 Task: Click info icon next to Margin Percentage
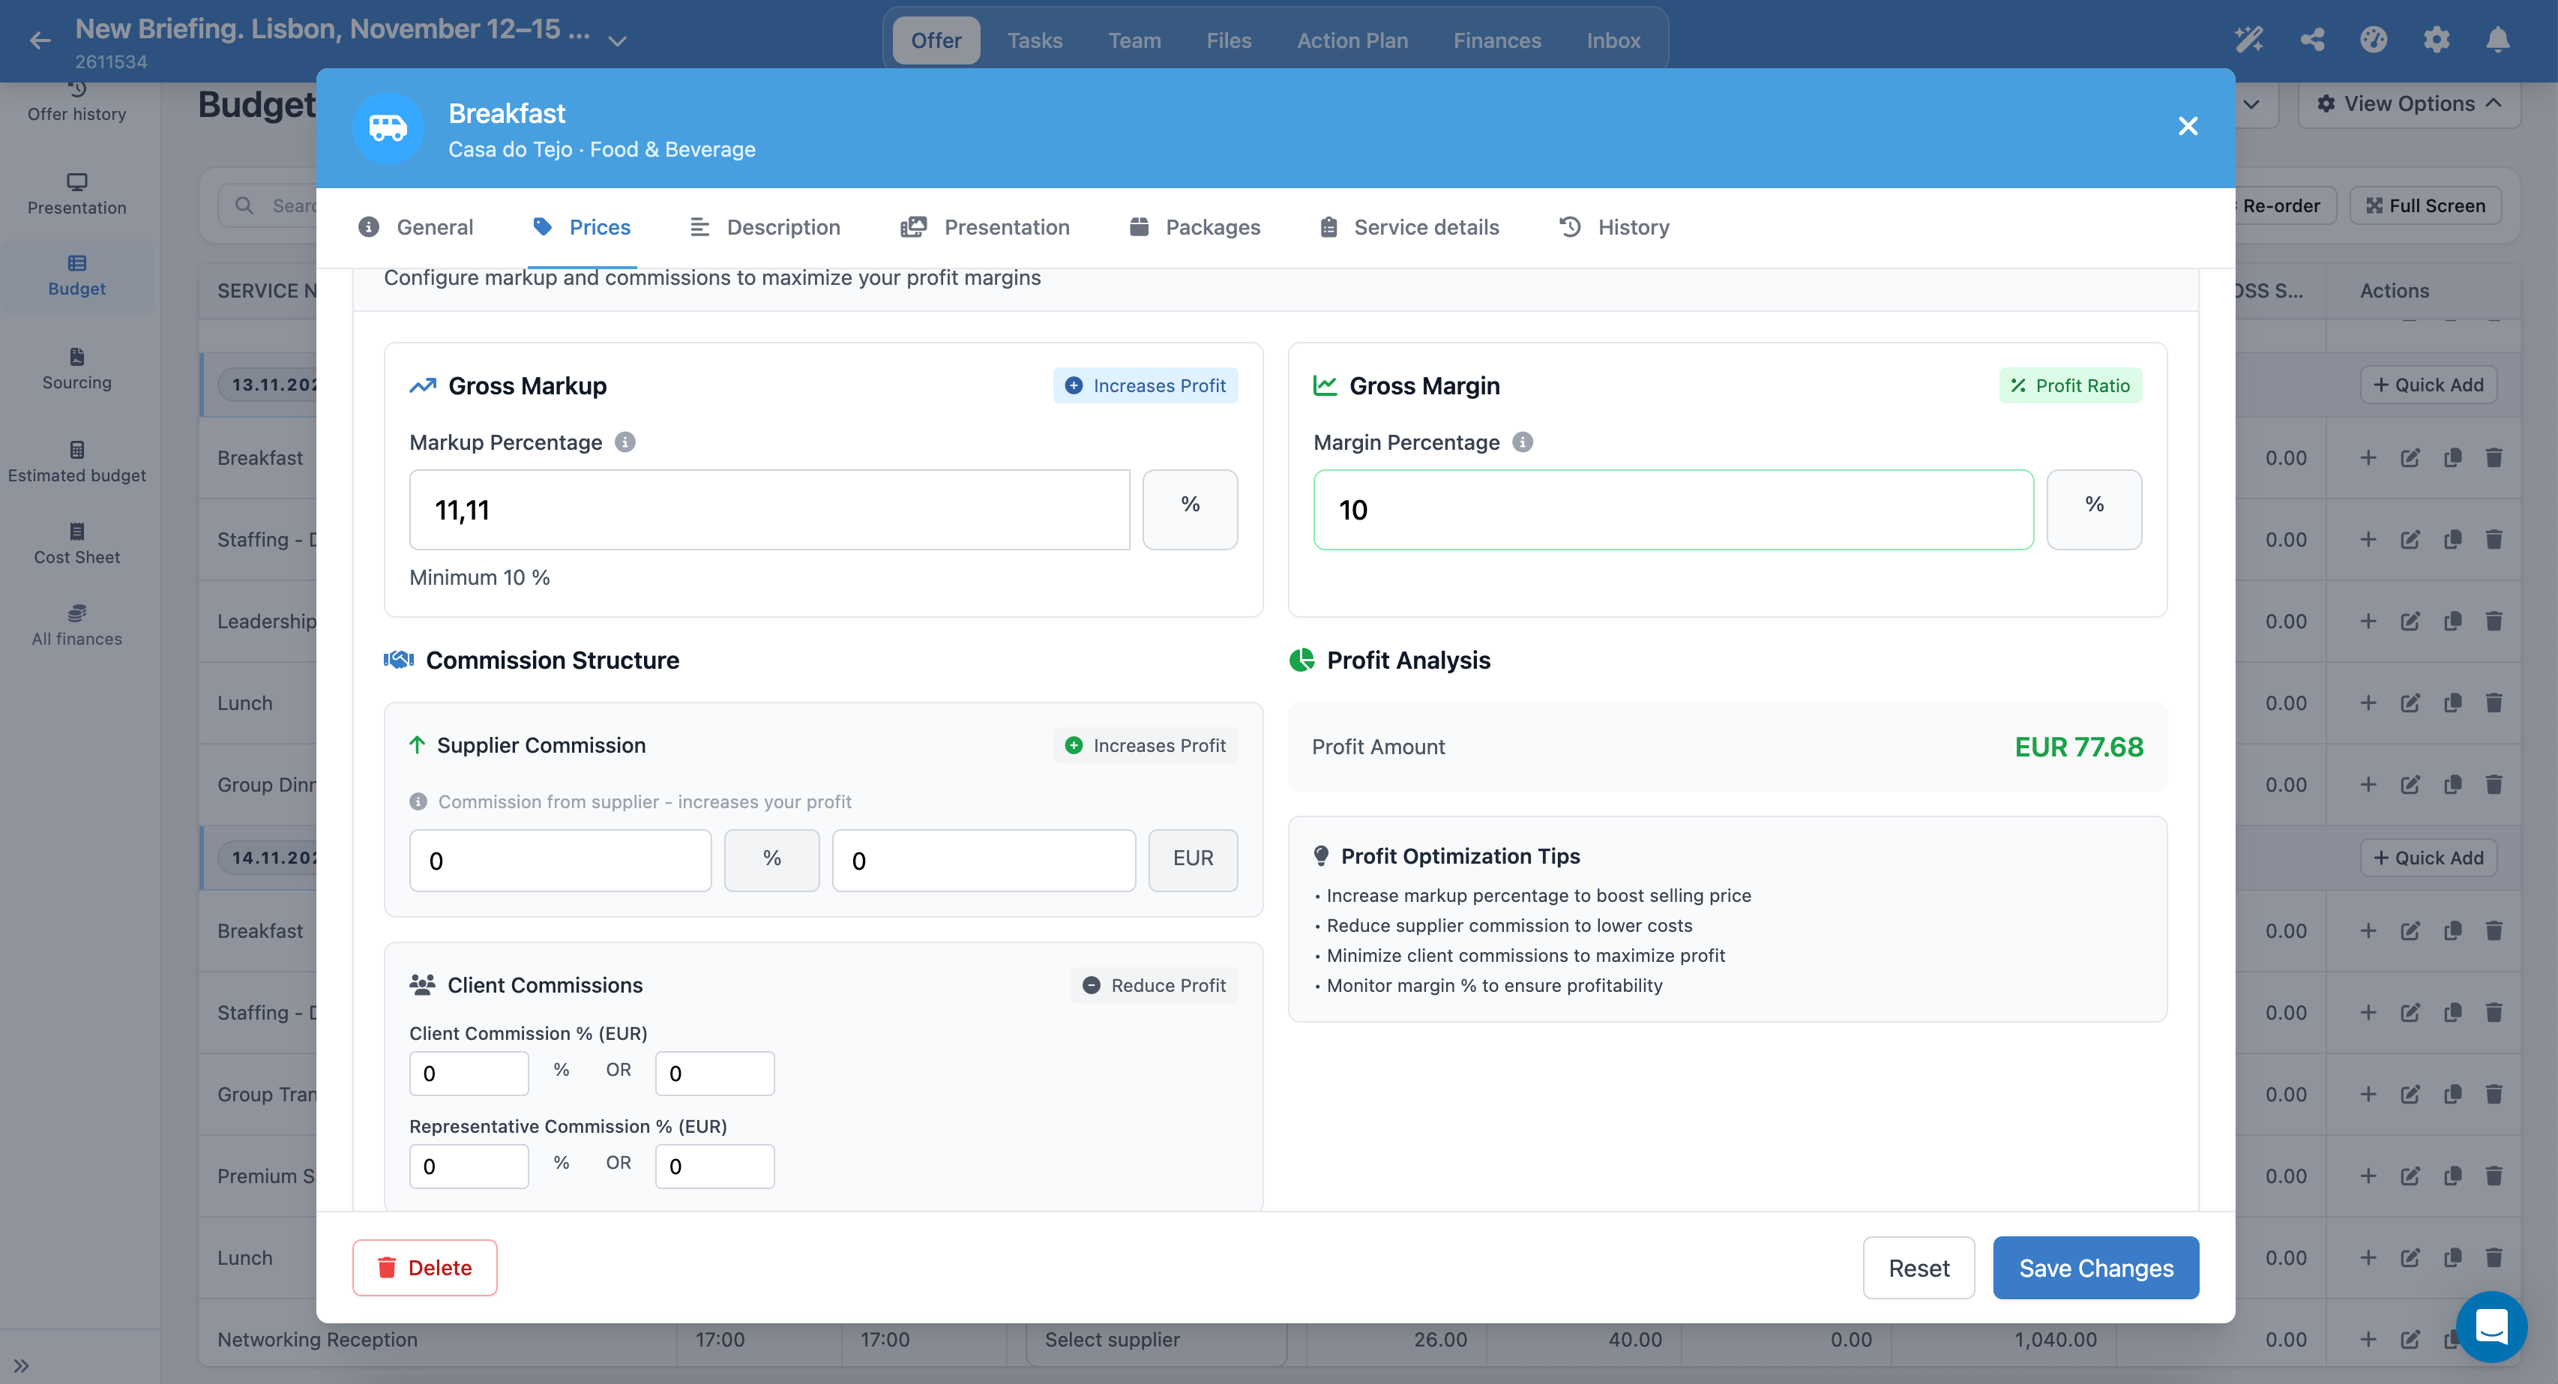click(x=1523, y=442)
